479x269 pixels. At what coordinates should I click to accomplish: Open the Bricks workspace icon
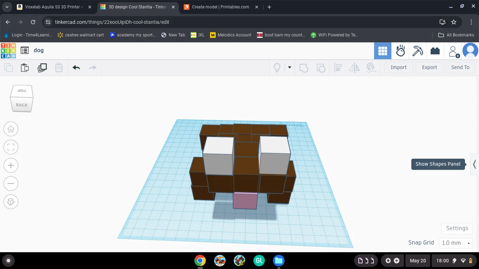tap(435, 51)
